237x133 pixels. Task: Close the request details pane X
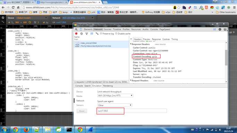(x=131, y=39)
